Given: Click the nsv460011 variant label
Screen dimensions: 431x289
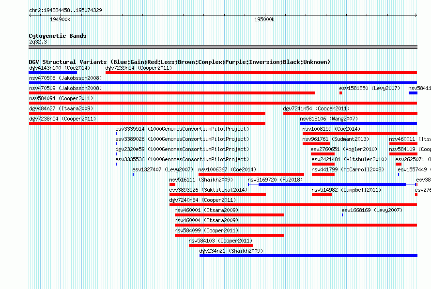Looking at the screenshot, I should pyautogui.click(x=410, y=139).
